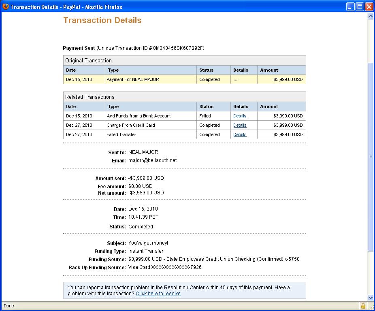Select the 'Payment For NEAL MAJOR' row
This screenshot has width=375, height=311.
click(x=132, y=79)
